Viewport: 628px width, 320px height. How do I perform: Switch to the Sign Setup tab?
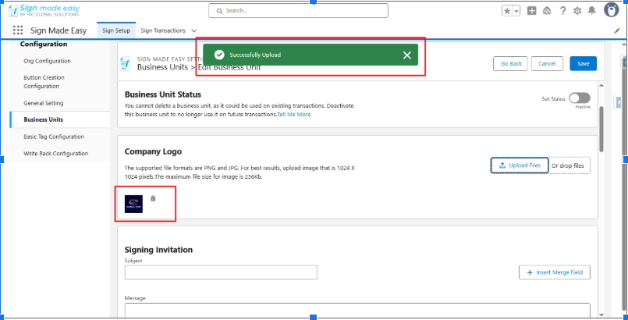tap(116, 30)
